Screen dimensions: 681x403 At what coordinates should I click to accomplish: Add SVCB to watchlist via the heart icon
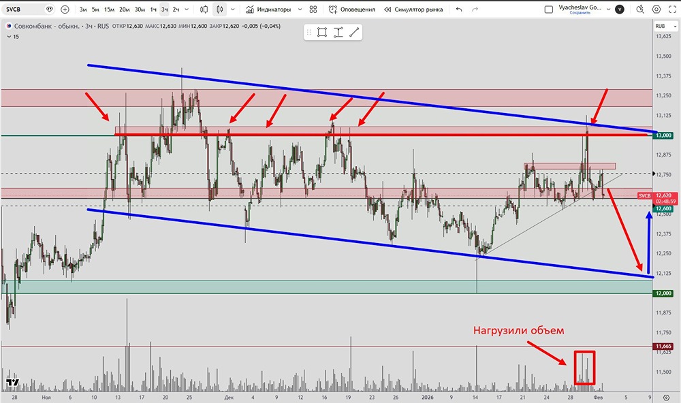(50, 9)
